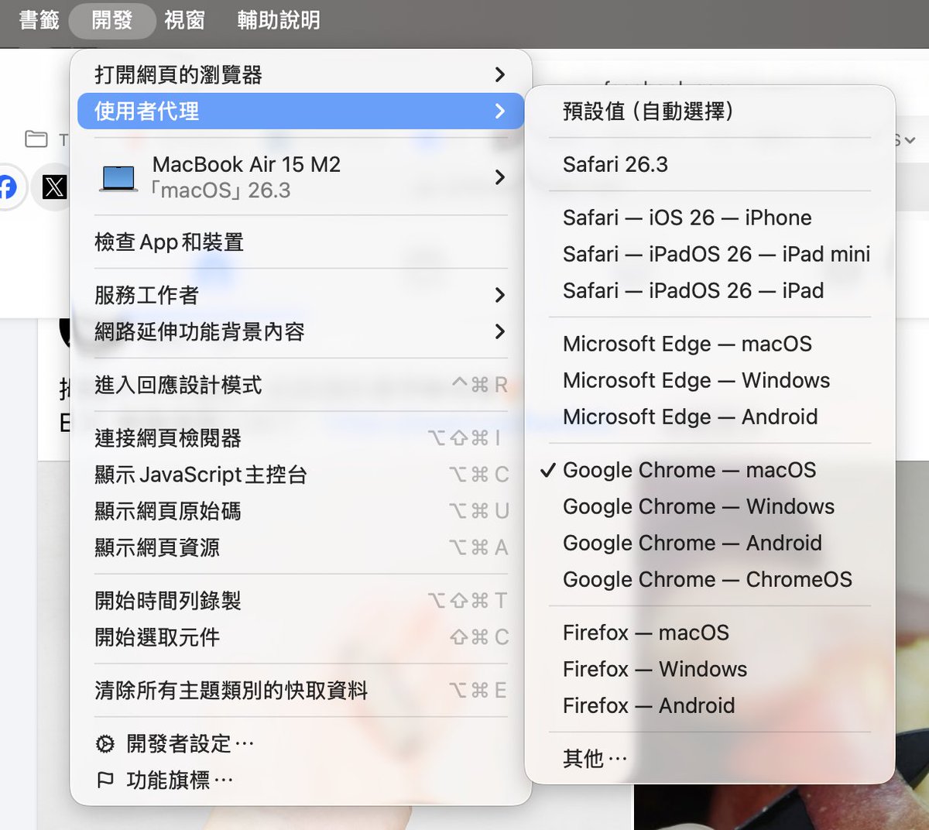Click the X share icon

[53, 187]
